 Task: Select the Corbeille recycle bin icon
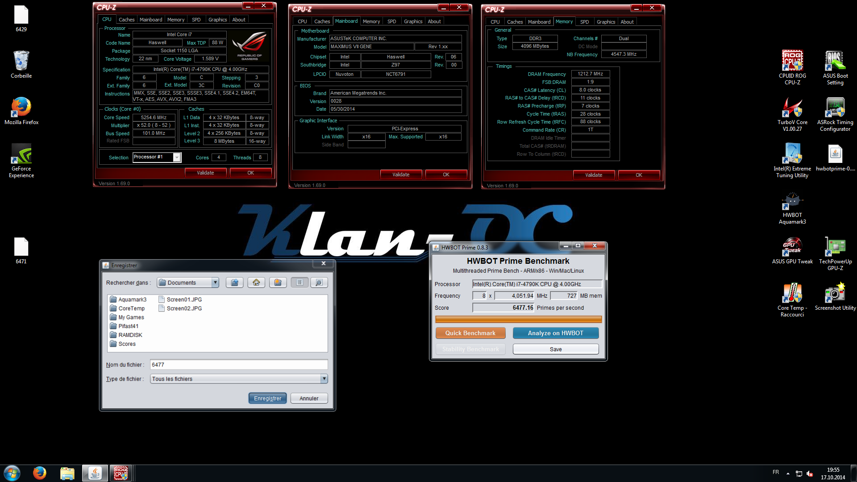click(21, 65)
